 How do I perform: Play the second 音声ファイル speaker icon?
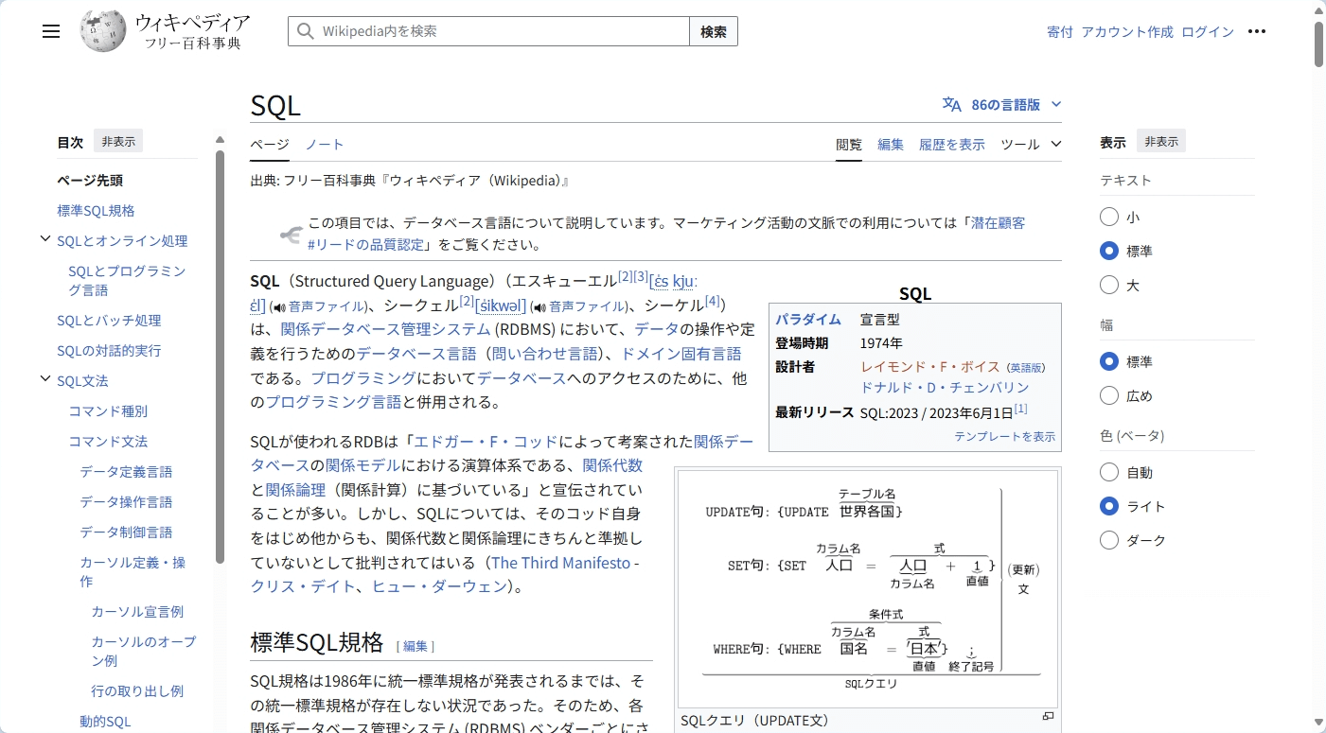(539, 306)
